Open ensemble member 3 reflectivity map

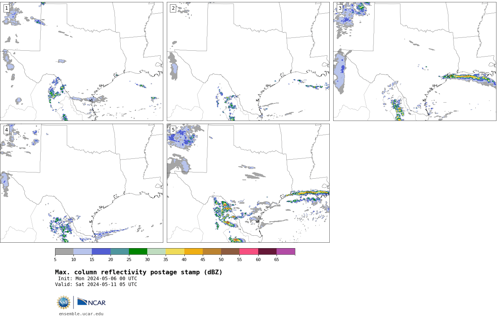click(414, 61)
